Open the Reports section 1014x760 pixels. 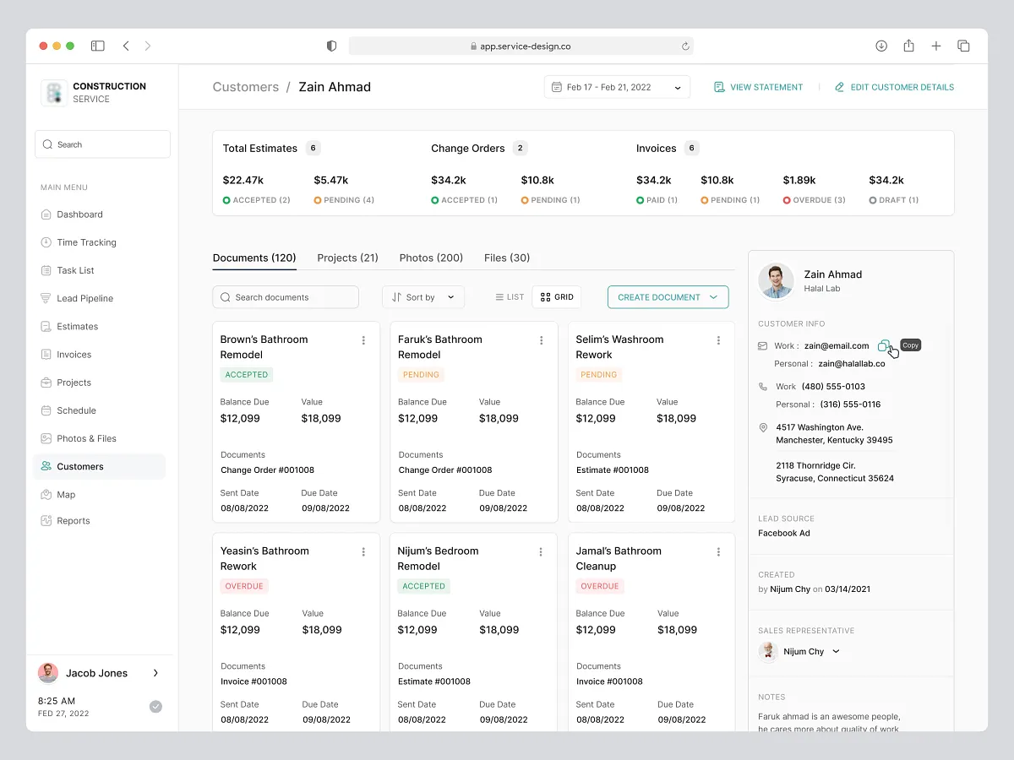(x=74, y=521)
